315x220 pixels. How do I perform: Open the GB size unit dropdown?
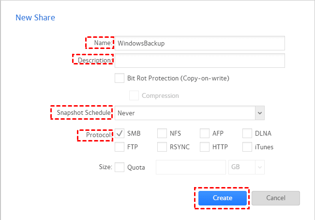click(246, 167)
